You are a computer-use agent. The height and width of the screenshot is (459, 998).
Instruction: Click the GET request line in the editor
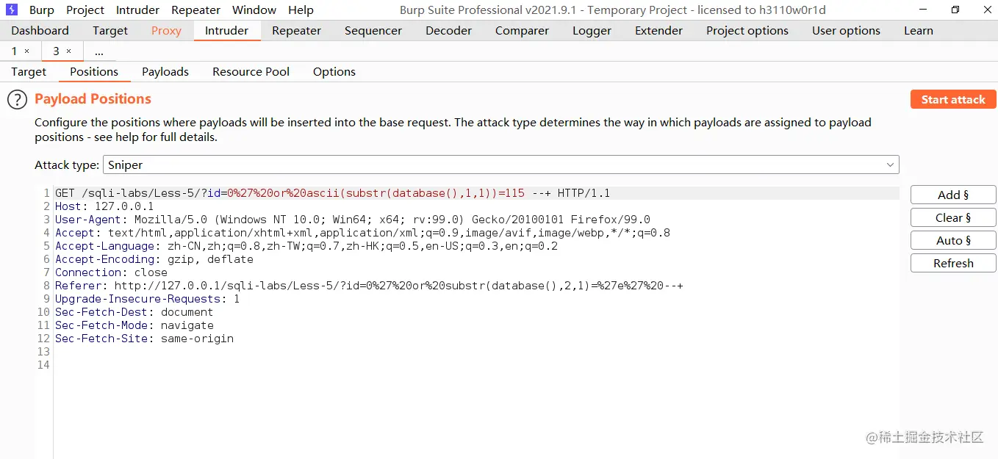pyautogui.click(x=332, y=193)
